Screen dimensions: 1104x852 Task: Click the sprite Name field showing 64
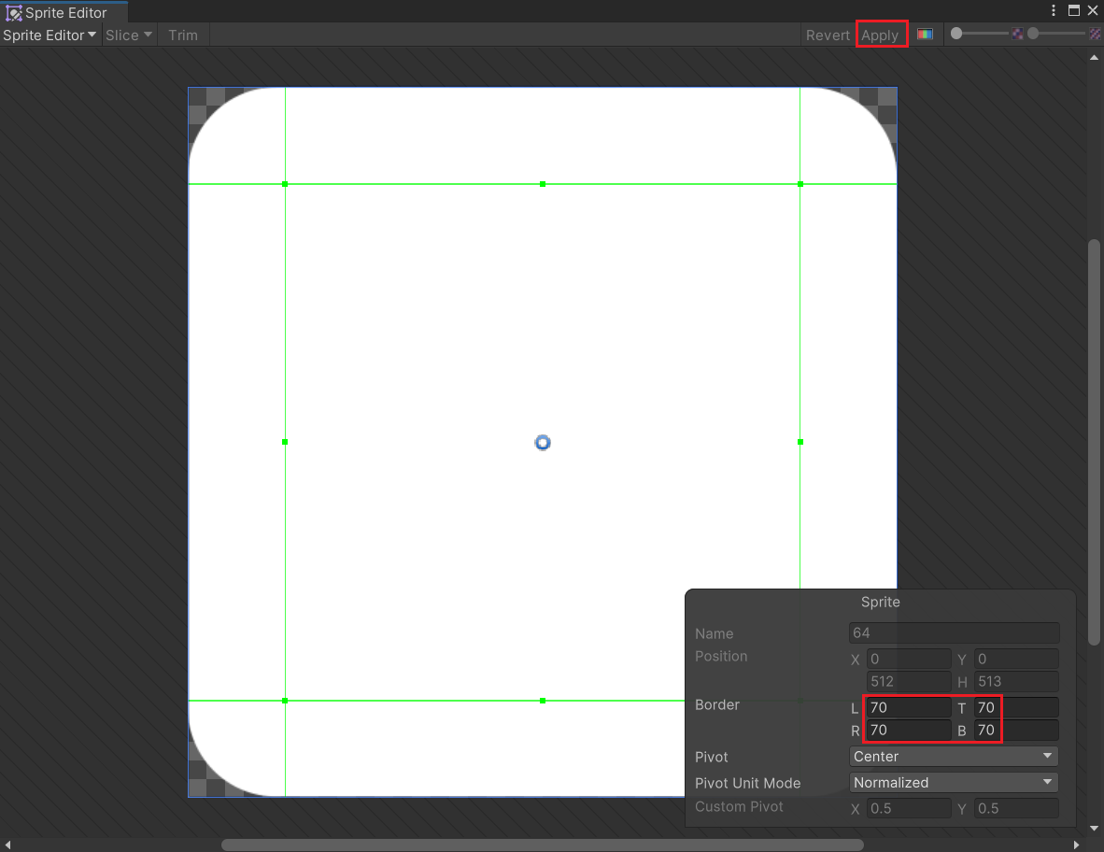click(x=954, y=632)
